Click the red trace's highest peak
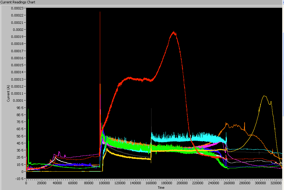Screen dimensions: 284x190 [x=174, y=32]
